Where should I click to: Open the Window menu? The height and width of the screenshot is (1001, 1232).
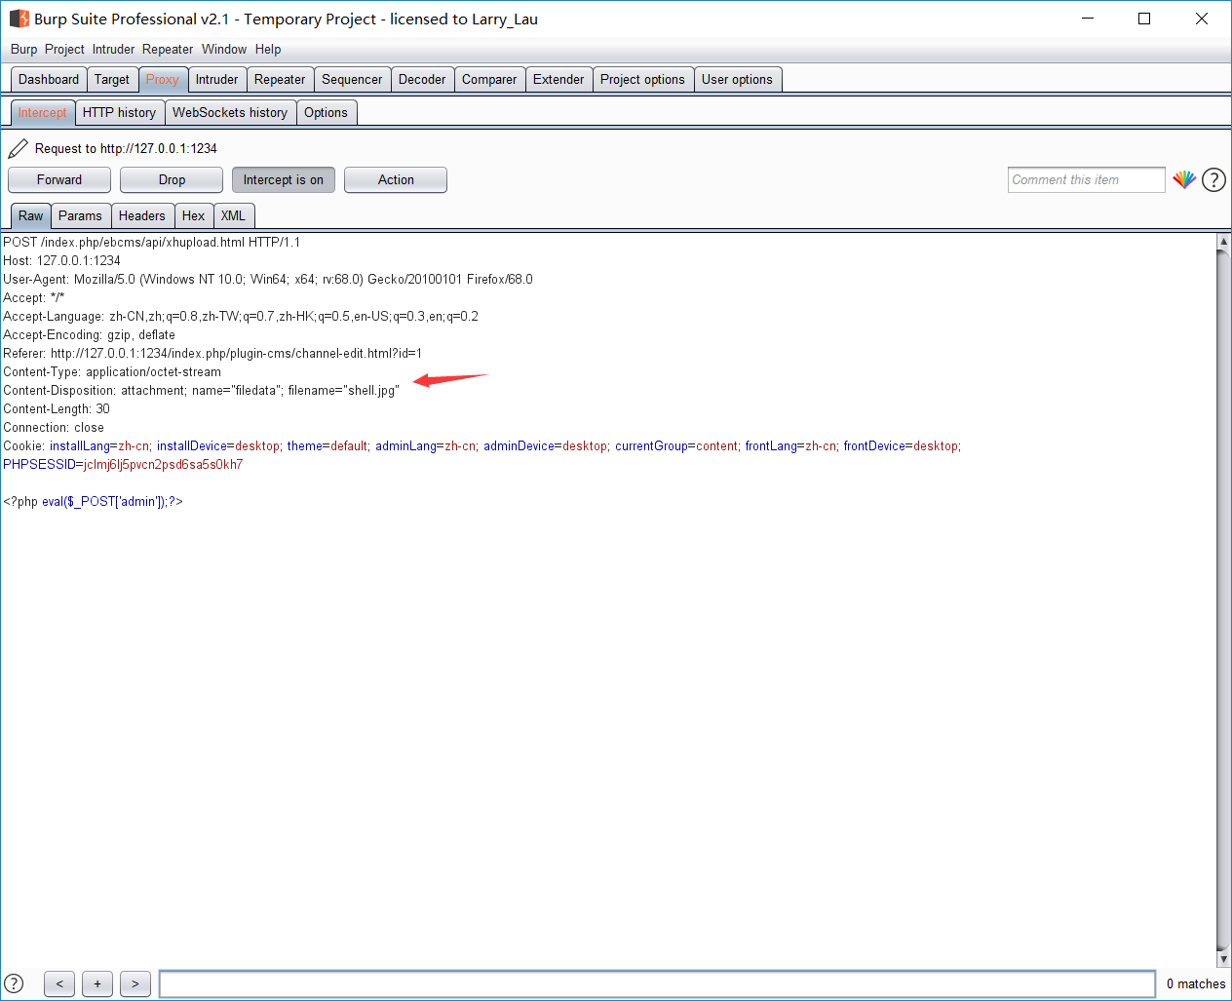coord(224,49)
